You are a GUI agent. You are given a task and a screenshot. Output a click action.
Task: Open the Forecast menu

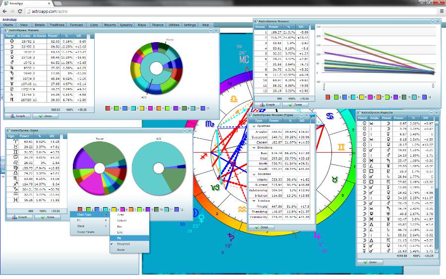coord(76,25)
